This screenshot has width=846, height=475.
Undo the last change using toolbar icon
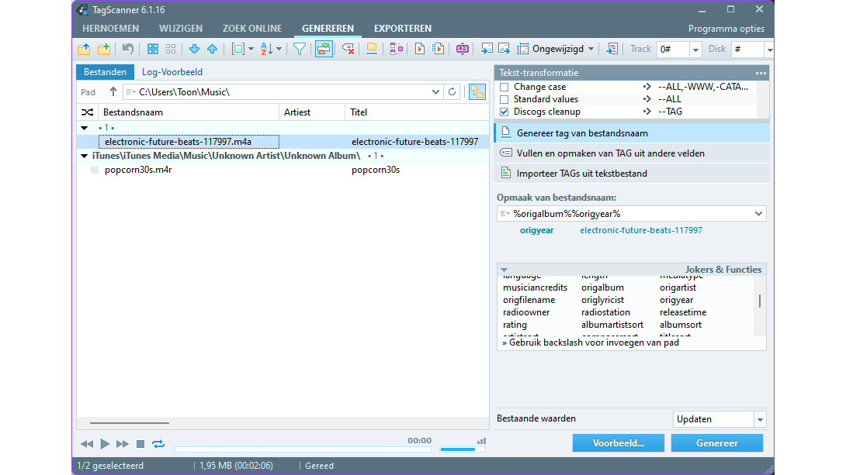(x=129, y=48)
